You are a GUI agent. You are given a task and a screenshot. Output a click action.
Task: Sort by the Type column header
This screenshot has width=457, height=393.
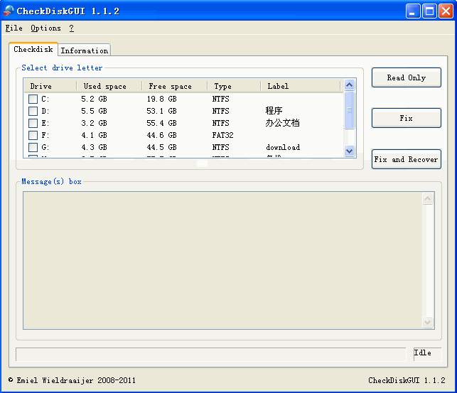pyautogui.click(x=234, y=86)
